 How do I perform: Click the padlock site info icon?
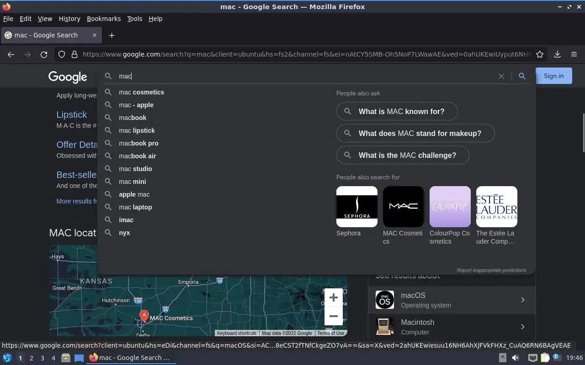click(x=74, y=54)
